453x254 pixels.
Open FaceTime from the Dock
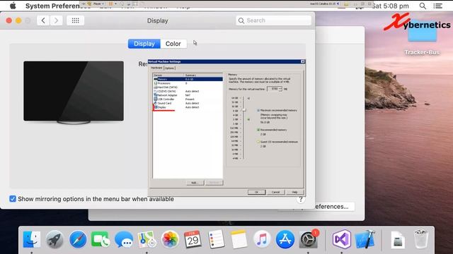(x=101, y=240)
